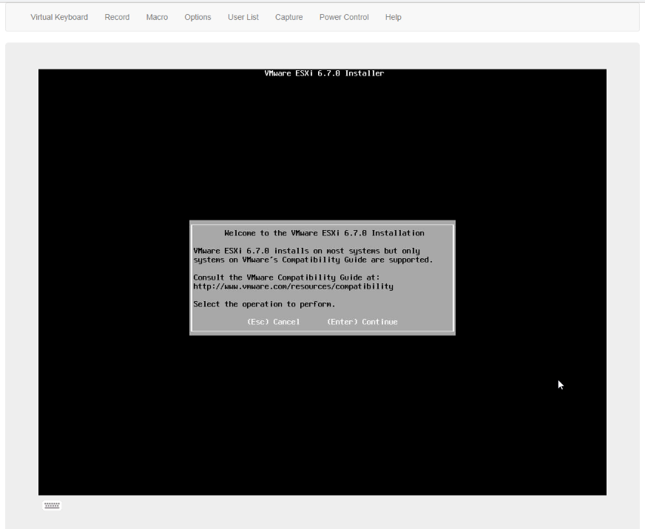Open the Macro menu

point(157,17)
